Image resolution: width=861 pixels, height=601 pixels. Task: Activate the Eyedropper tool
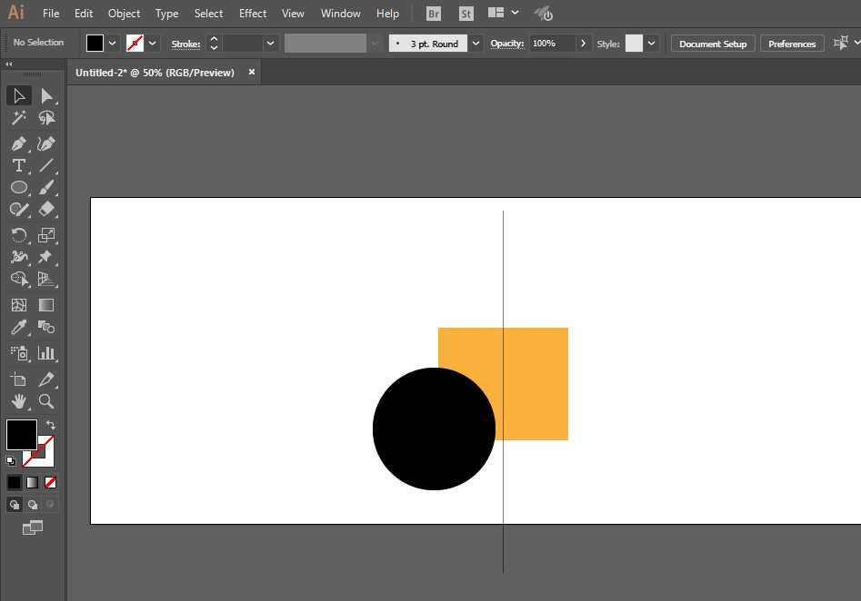(x=18, y=327)
